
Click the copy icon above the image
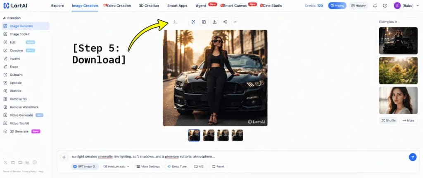(x=204, y=22)
